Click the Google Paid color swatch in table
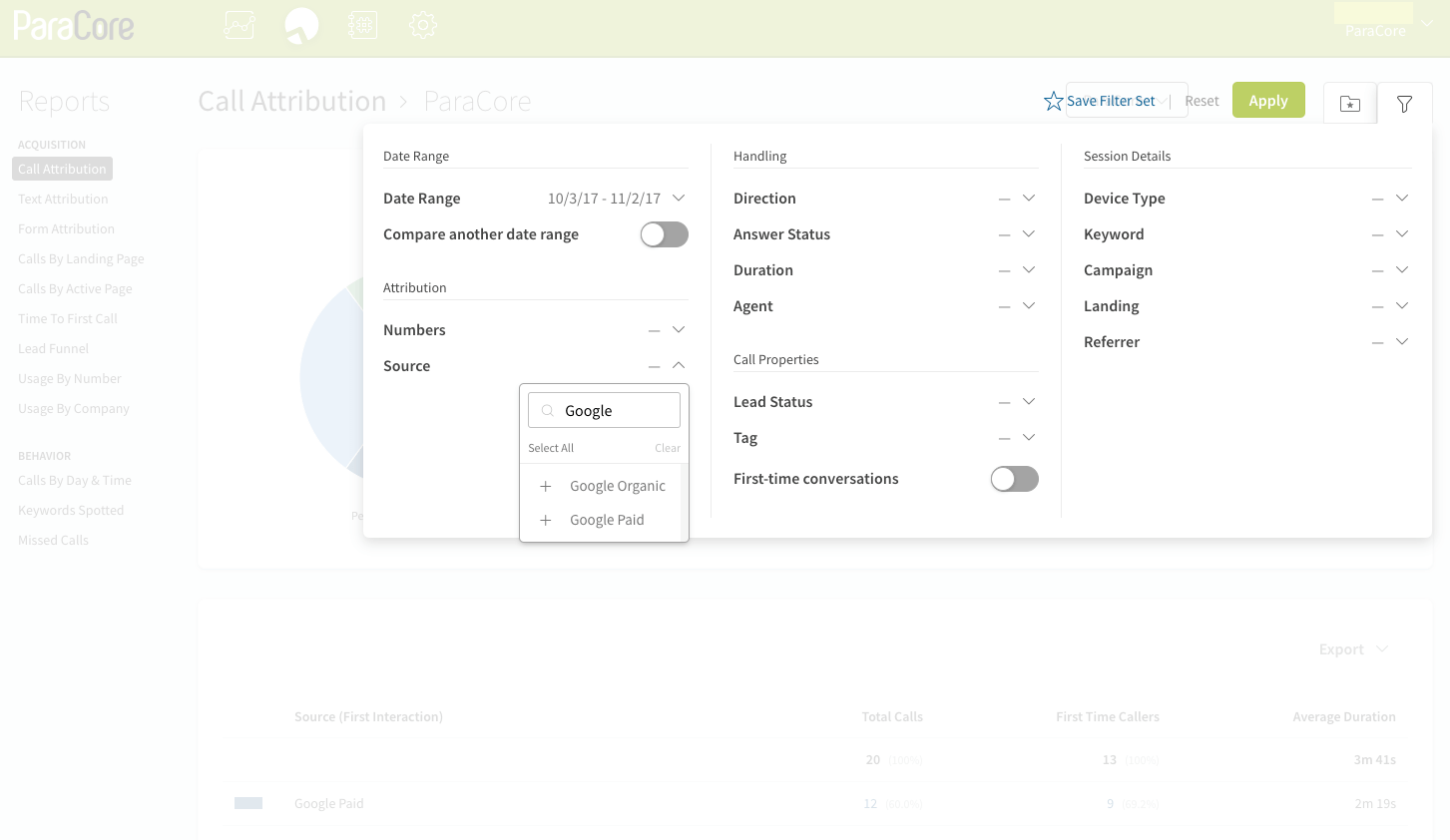Screen dimensions: 1450x840 tap(248, 803)
